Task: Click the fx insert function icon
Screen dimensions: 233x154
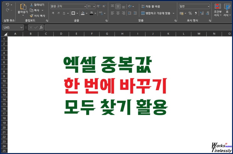Action: point(41,28)
